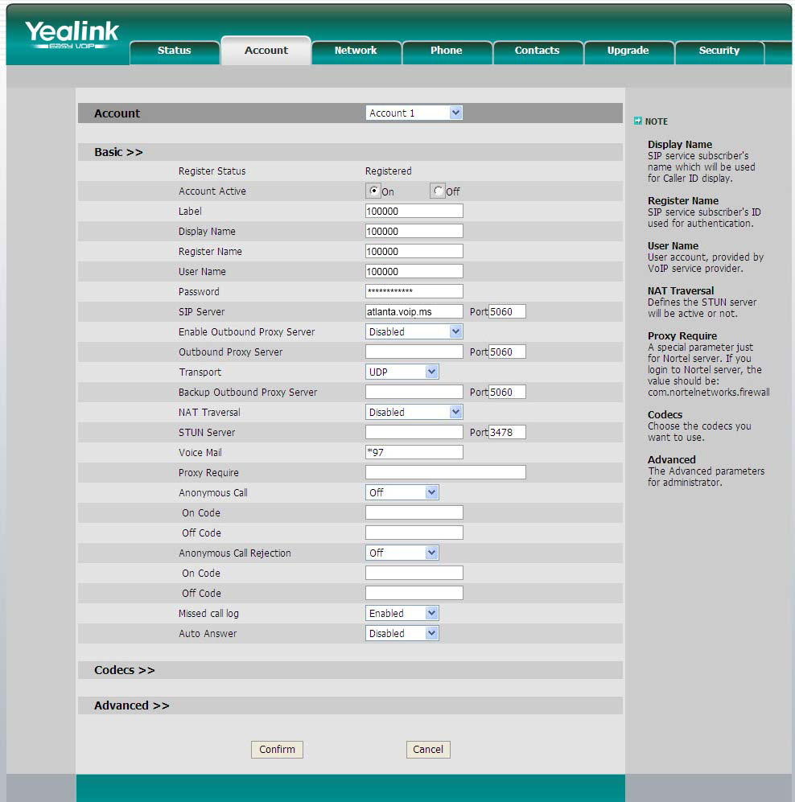Focus the Label input field

[414, 211]
